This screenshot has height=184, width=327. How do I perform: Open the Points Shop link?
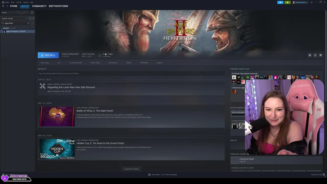(95, 63)
